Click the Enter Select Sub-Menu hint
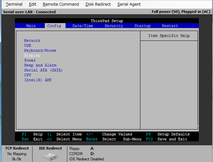 (114, 139)
